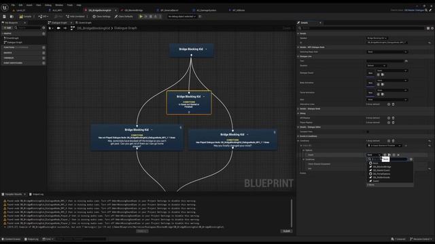Switch to the Level_01 tab
Viewport: 435px width, 244px height.
[x=20, y=10]
